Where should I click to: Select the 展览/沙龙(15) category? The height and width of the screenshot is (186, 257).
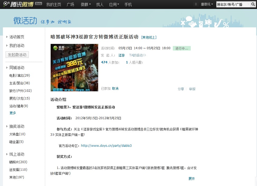coord(20,98)
